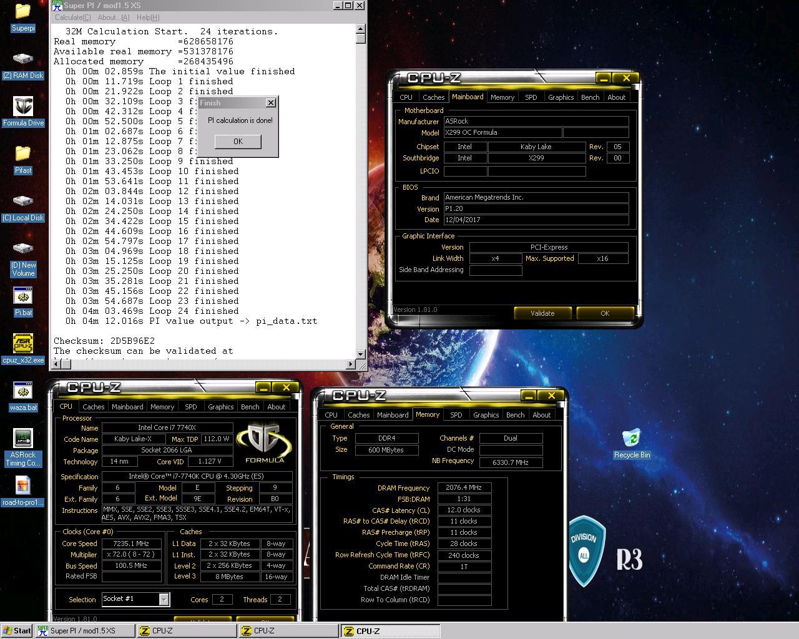Minimize the Memory CPU-Z window
The width and height of the screenshot is (799, 639).
(529, 396)
